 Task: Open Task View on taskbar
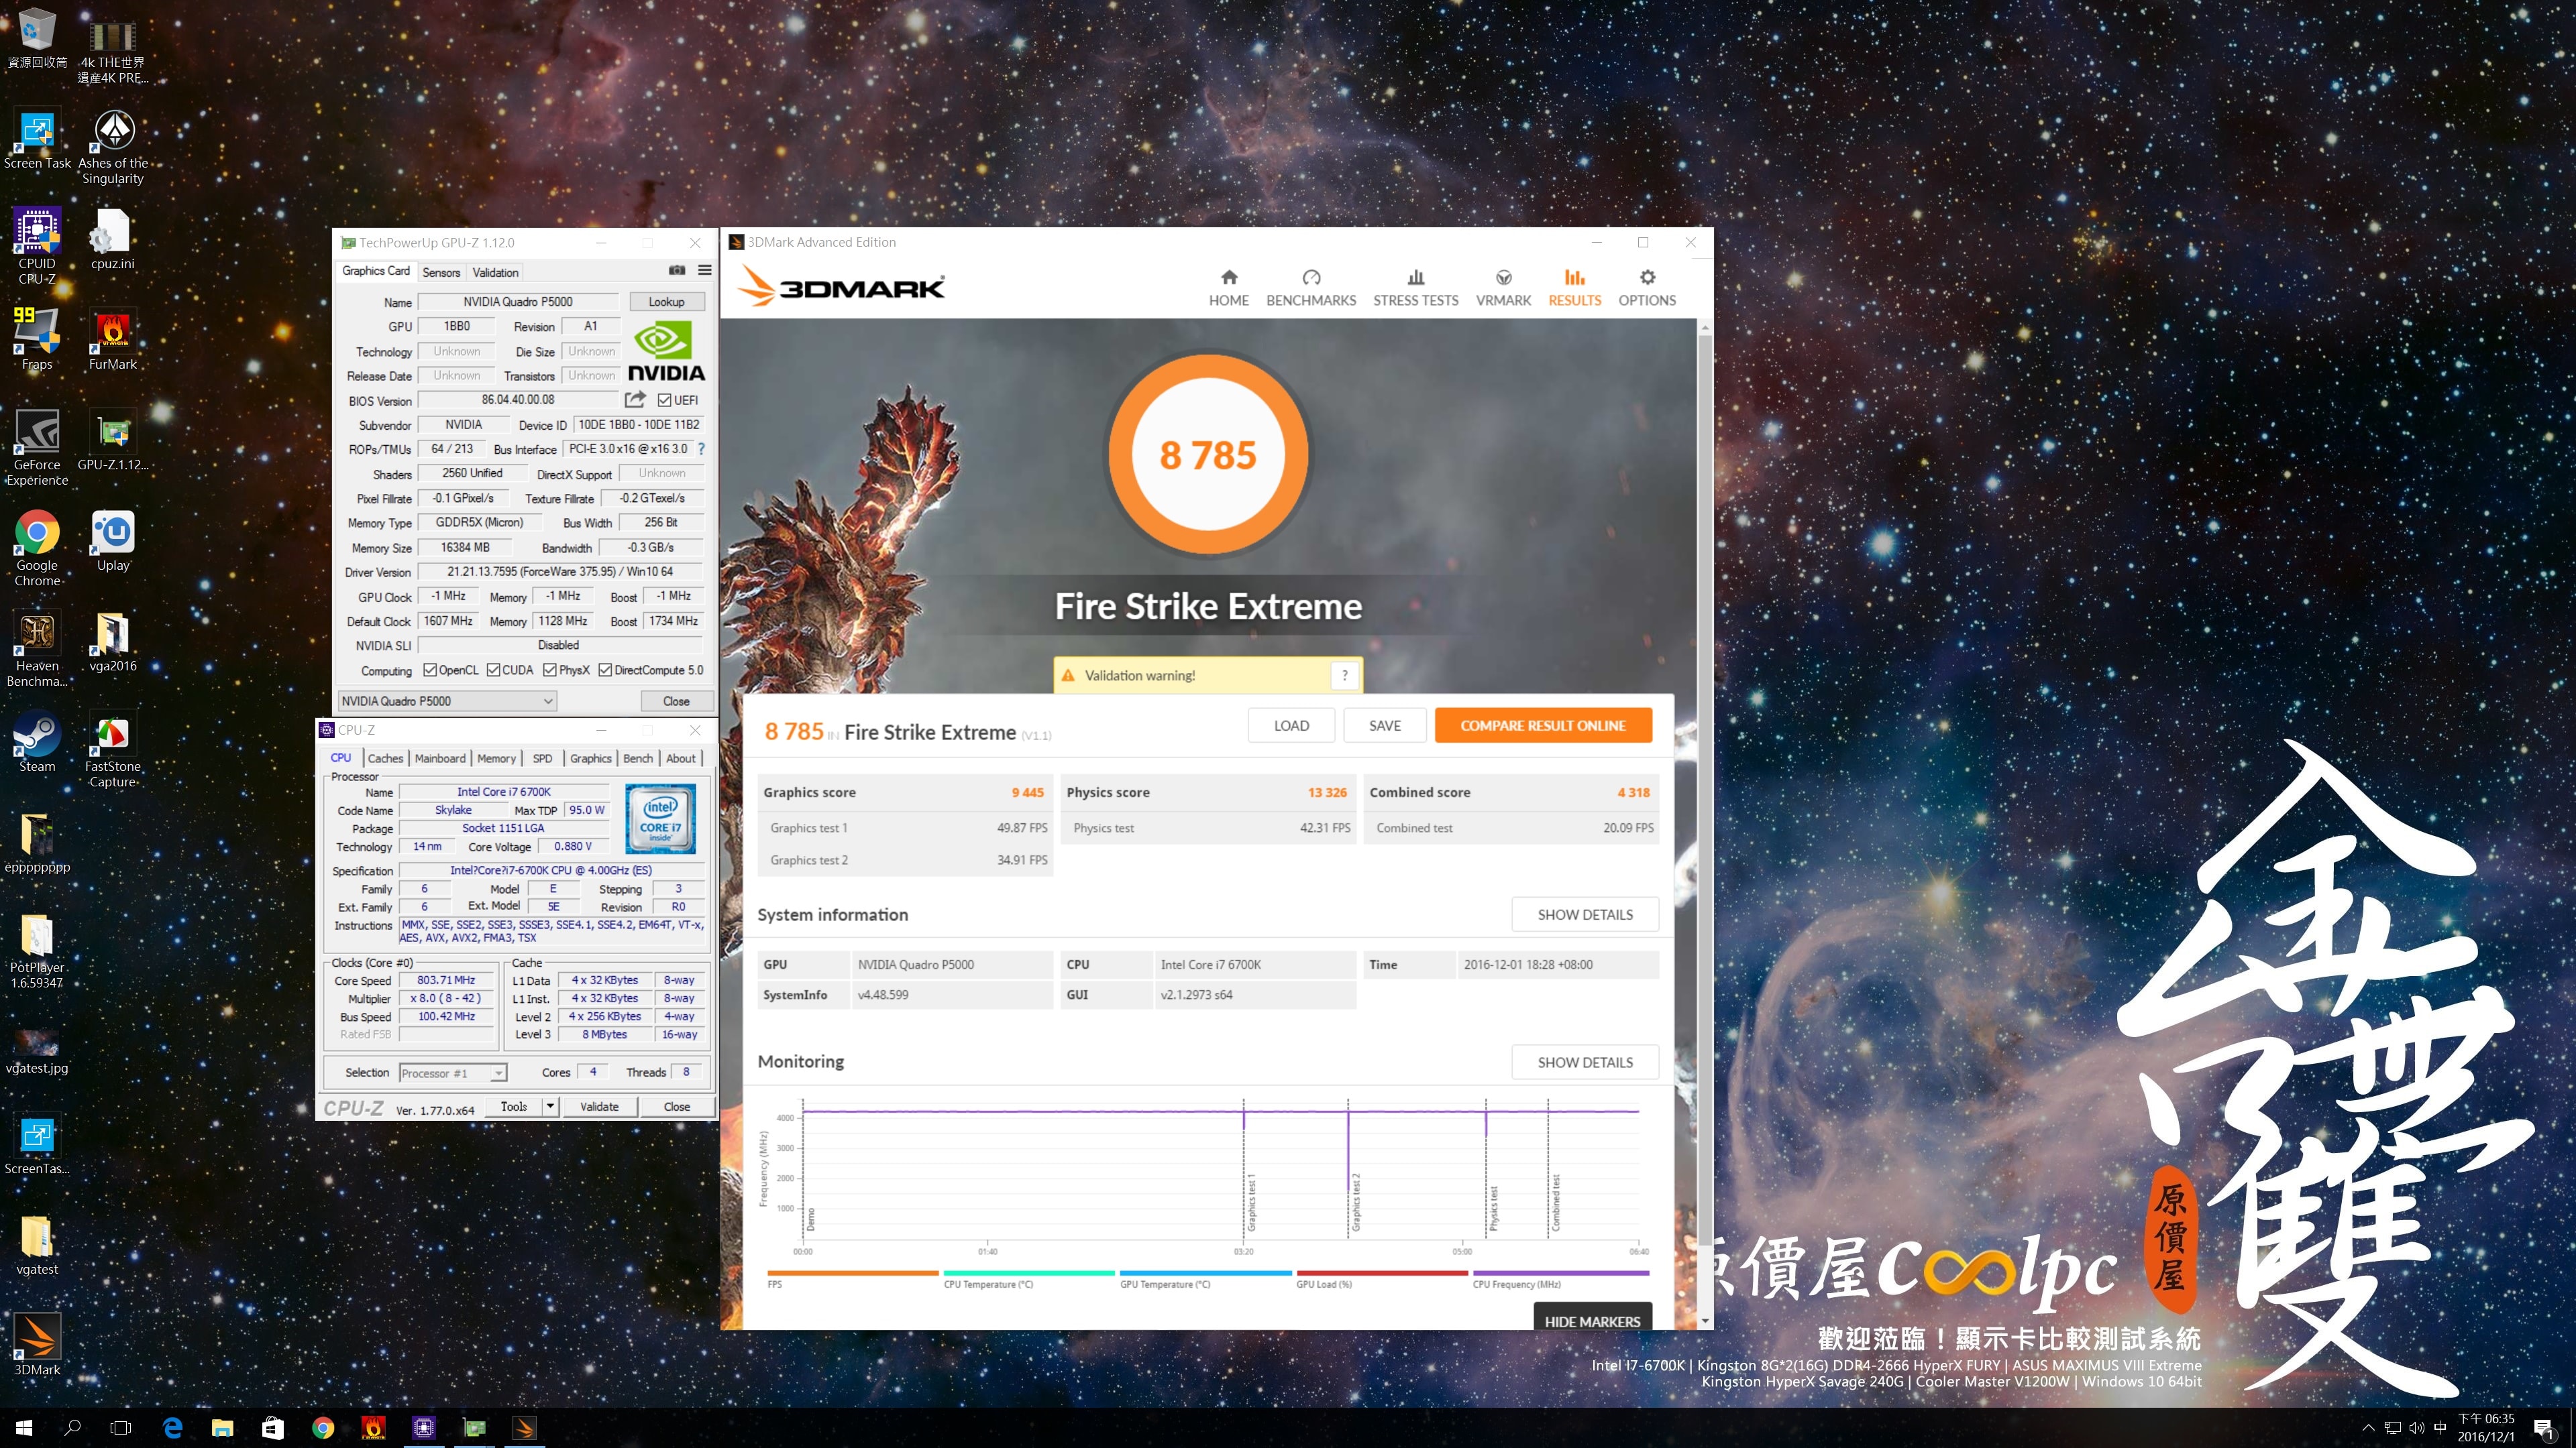coord(120,1428)
